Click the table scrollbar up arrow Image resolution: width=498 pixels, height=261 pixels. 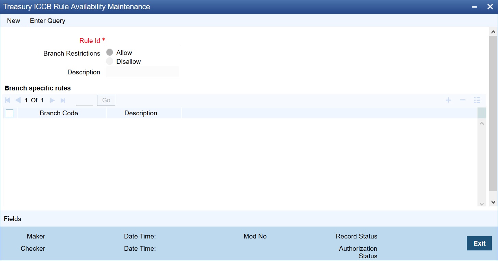[x=482, y=123]
